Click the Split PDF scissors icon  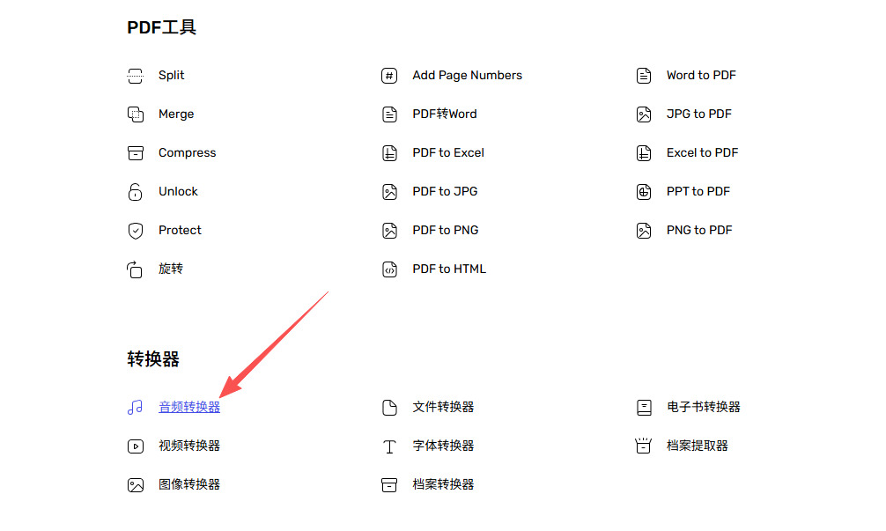[135, 76]
